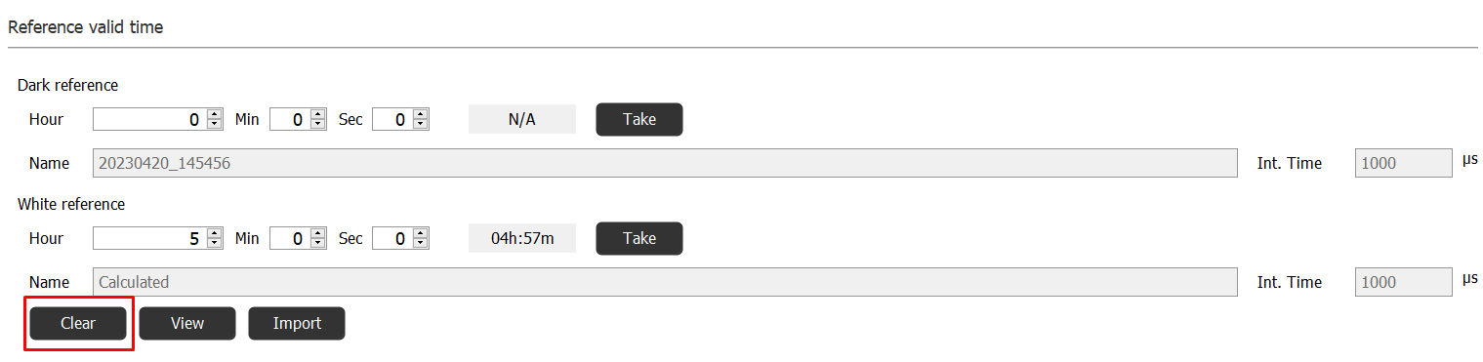Open the View reference button
Viewport: 1483px width, 362px height.
pos(187,323)
